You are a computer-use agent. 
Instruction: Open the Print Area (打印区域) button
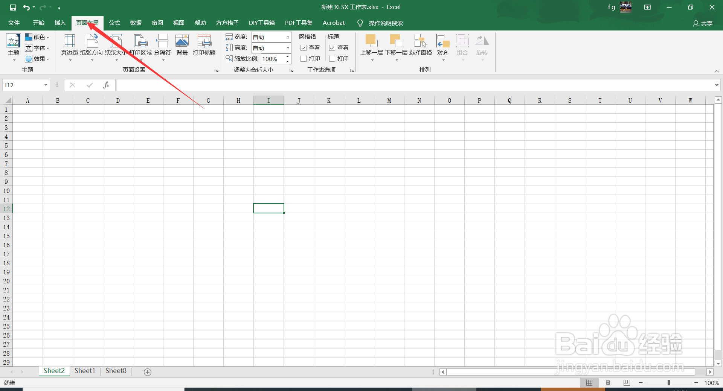click(140, 47)
